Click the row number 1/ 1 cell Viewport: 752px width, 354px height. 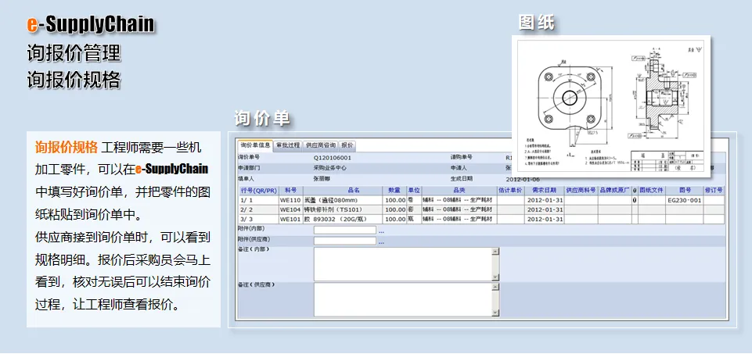click(258, 200)
